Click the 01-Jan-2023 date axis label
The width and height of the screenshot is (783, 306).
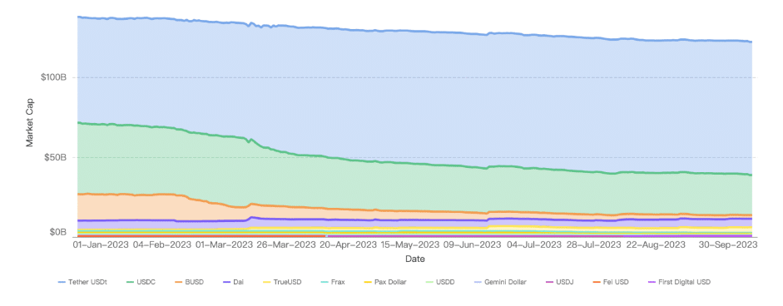pos(101,245)
